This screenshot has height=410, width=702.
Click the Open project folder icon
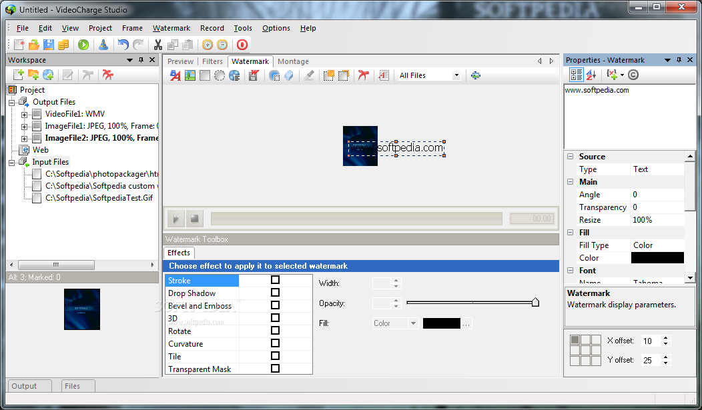click(34, 45)
